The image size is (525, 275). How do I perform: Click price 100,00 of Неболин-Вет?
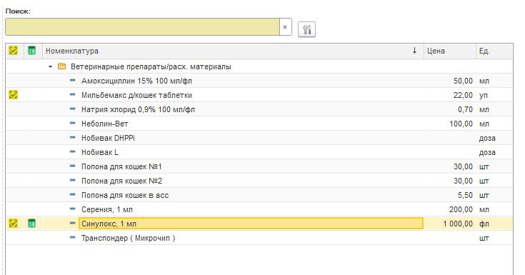pyautogui.click(x=461, y=124)
